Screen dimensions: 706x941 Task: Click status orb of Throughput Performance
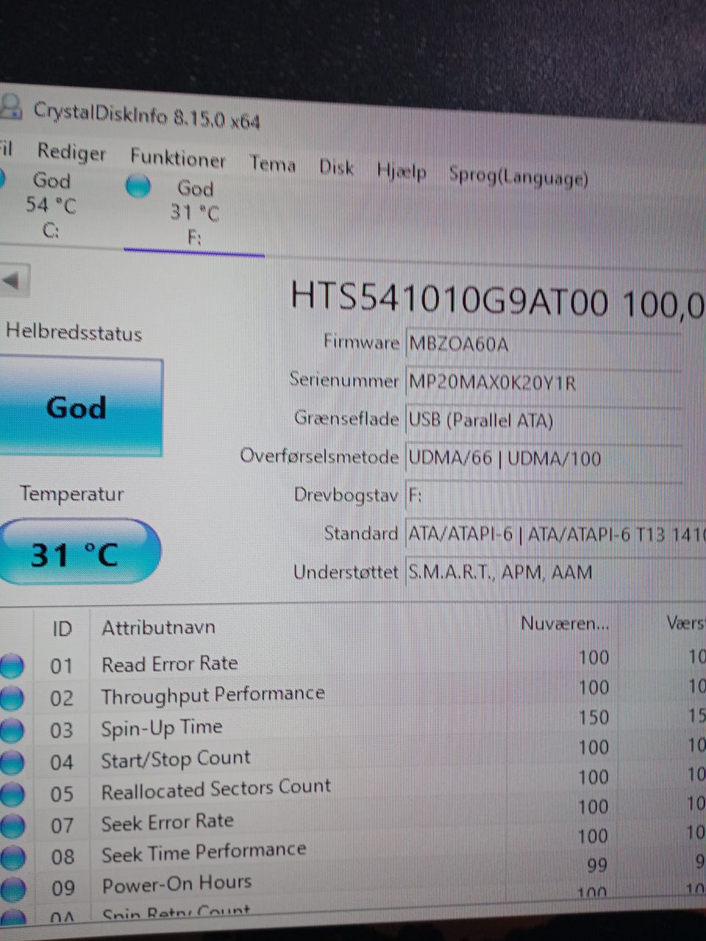pyautogui.click(x=11, y=698)
